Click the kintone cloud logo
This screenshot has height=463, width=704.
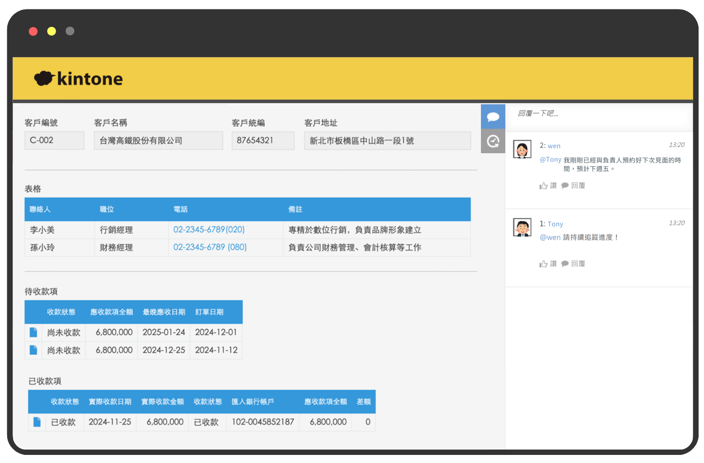78,79
